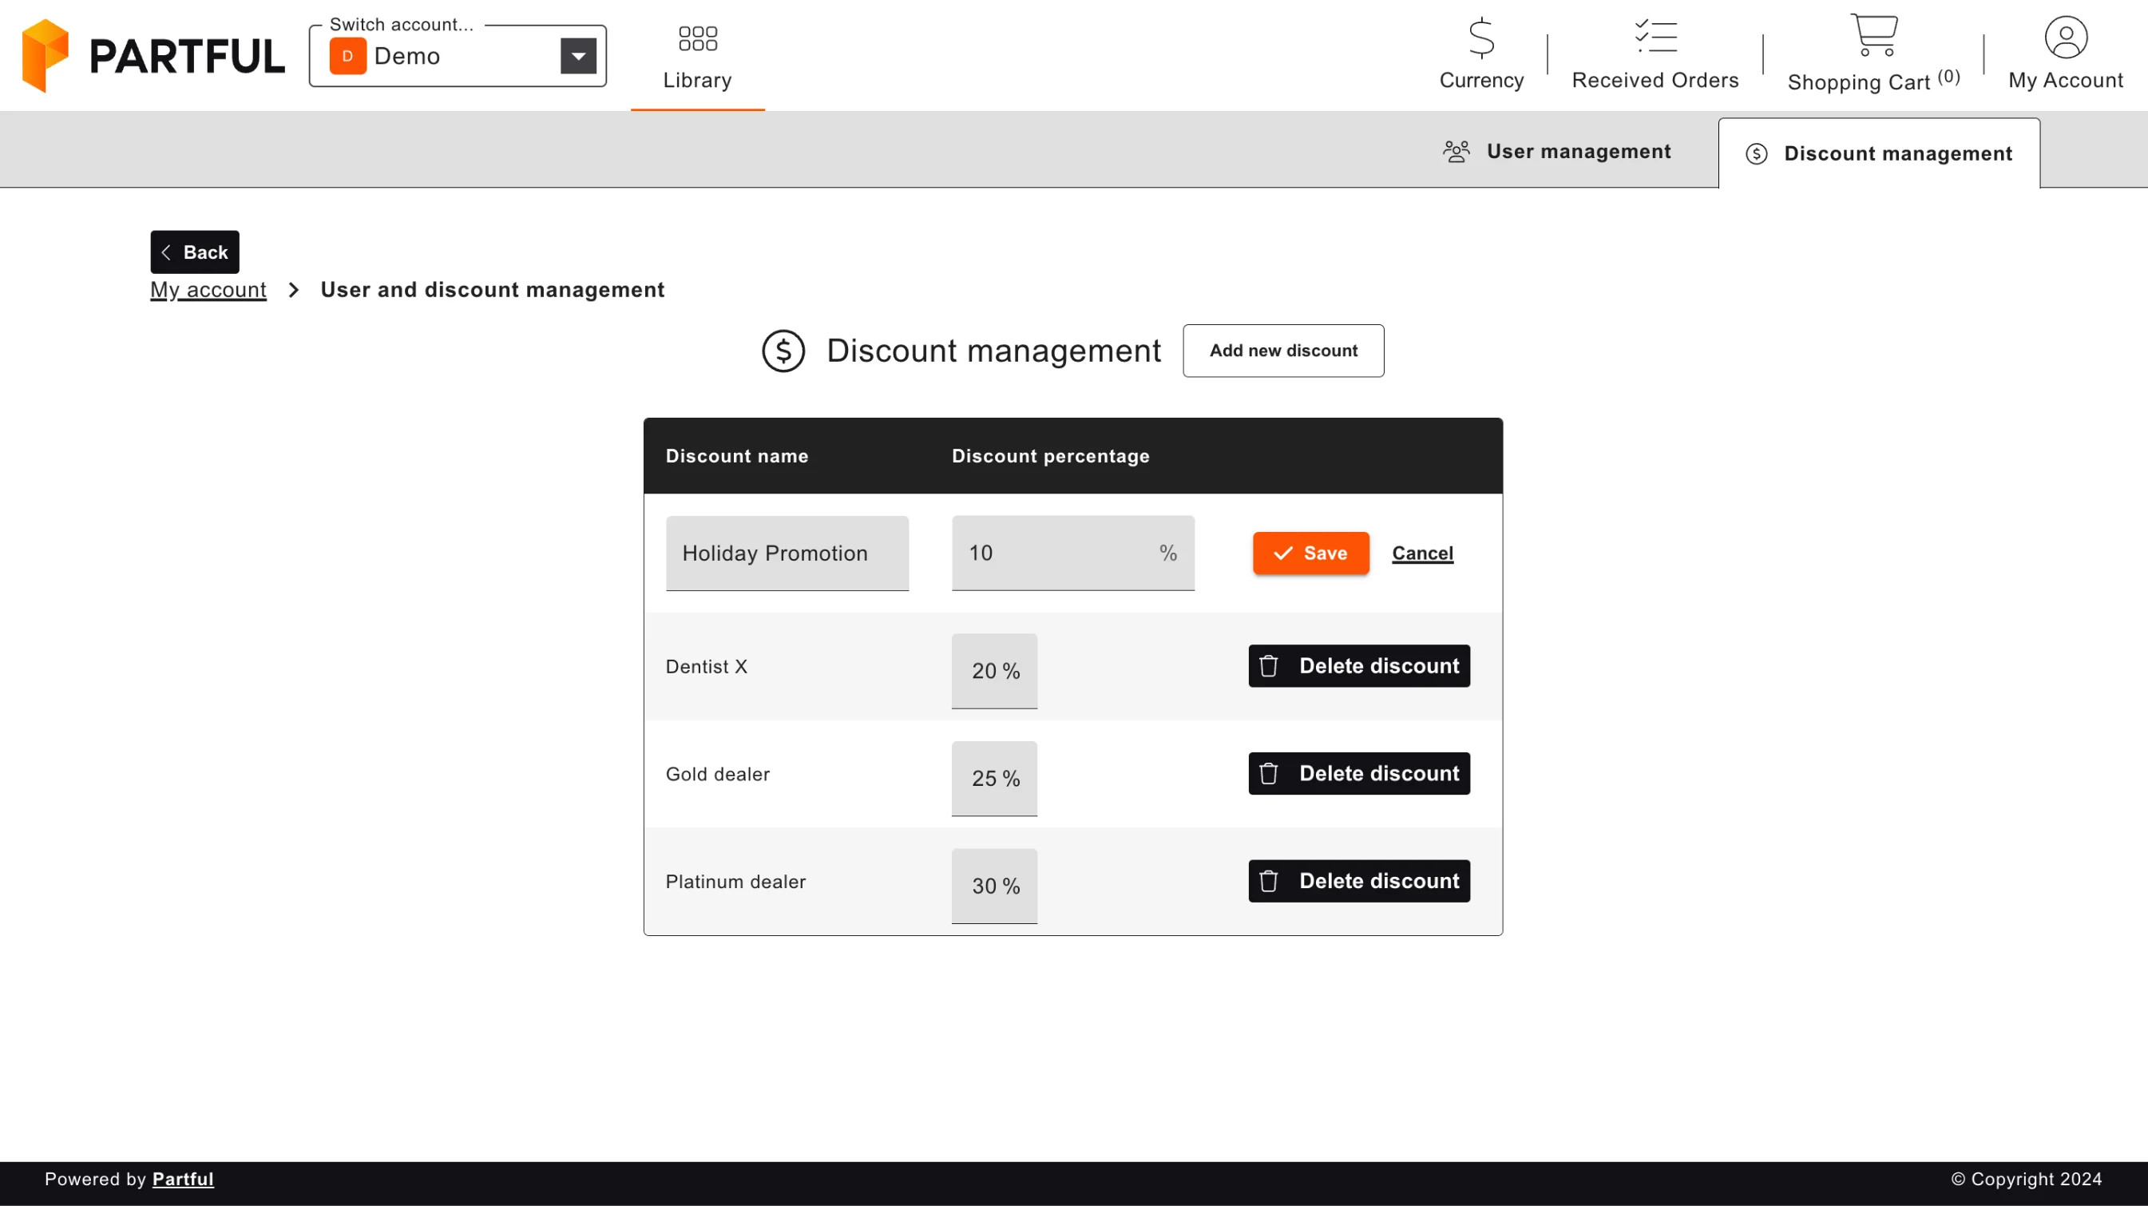Click the Partful logo
The height and width of the screenshot is (1206, 2148).
click(x=153, y=55)
